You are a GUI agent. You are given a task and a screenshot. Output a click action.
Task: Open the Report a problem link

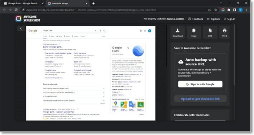point(176,19)
